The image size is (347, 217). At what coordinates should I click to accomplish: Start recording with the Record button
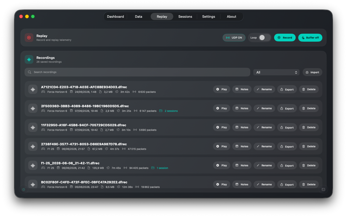click(x=285, y=38)
